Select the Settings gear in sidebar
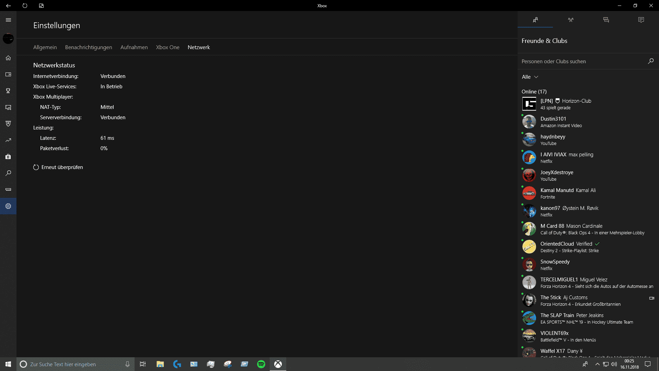Screen dimensions: 659x371 coord(8,206)
